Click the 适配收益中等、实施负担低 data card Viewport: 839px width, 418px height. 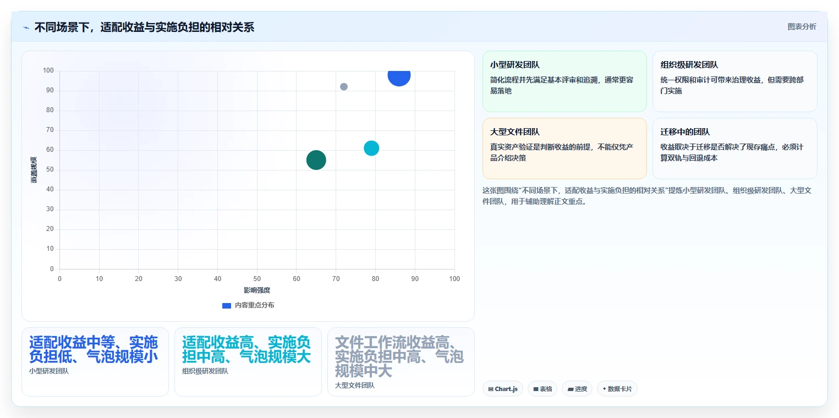point(95,361)
